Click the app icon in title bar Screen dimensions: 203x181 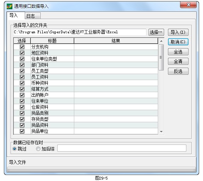(x=10, y=6)
